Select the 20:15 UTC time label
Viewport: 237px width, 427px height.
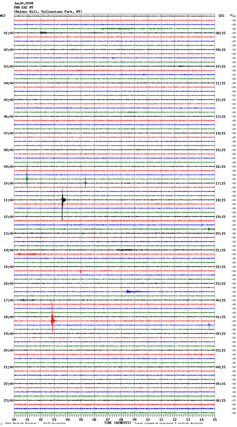(221, 234)
